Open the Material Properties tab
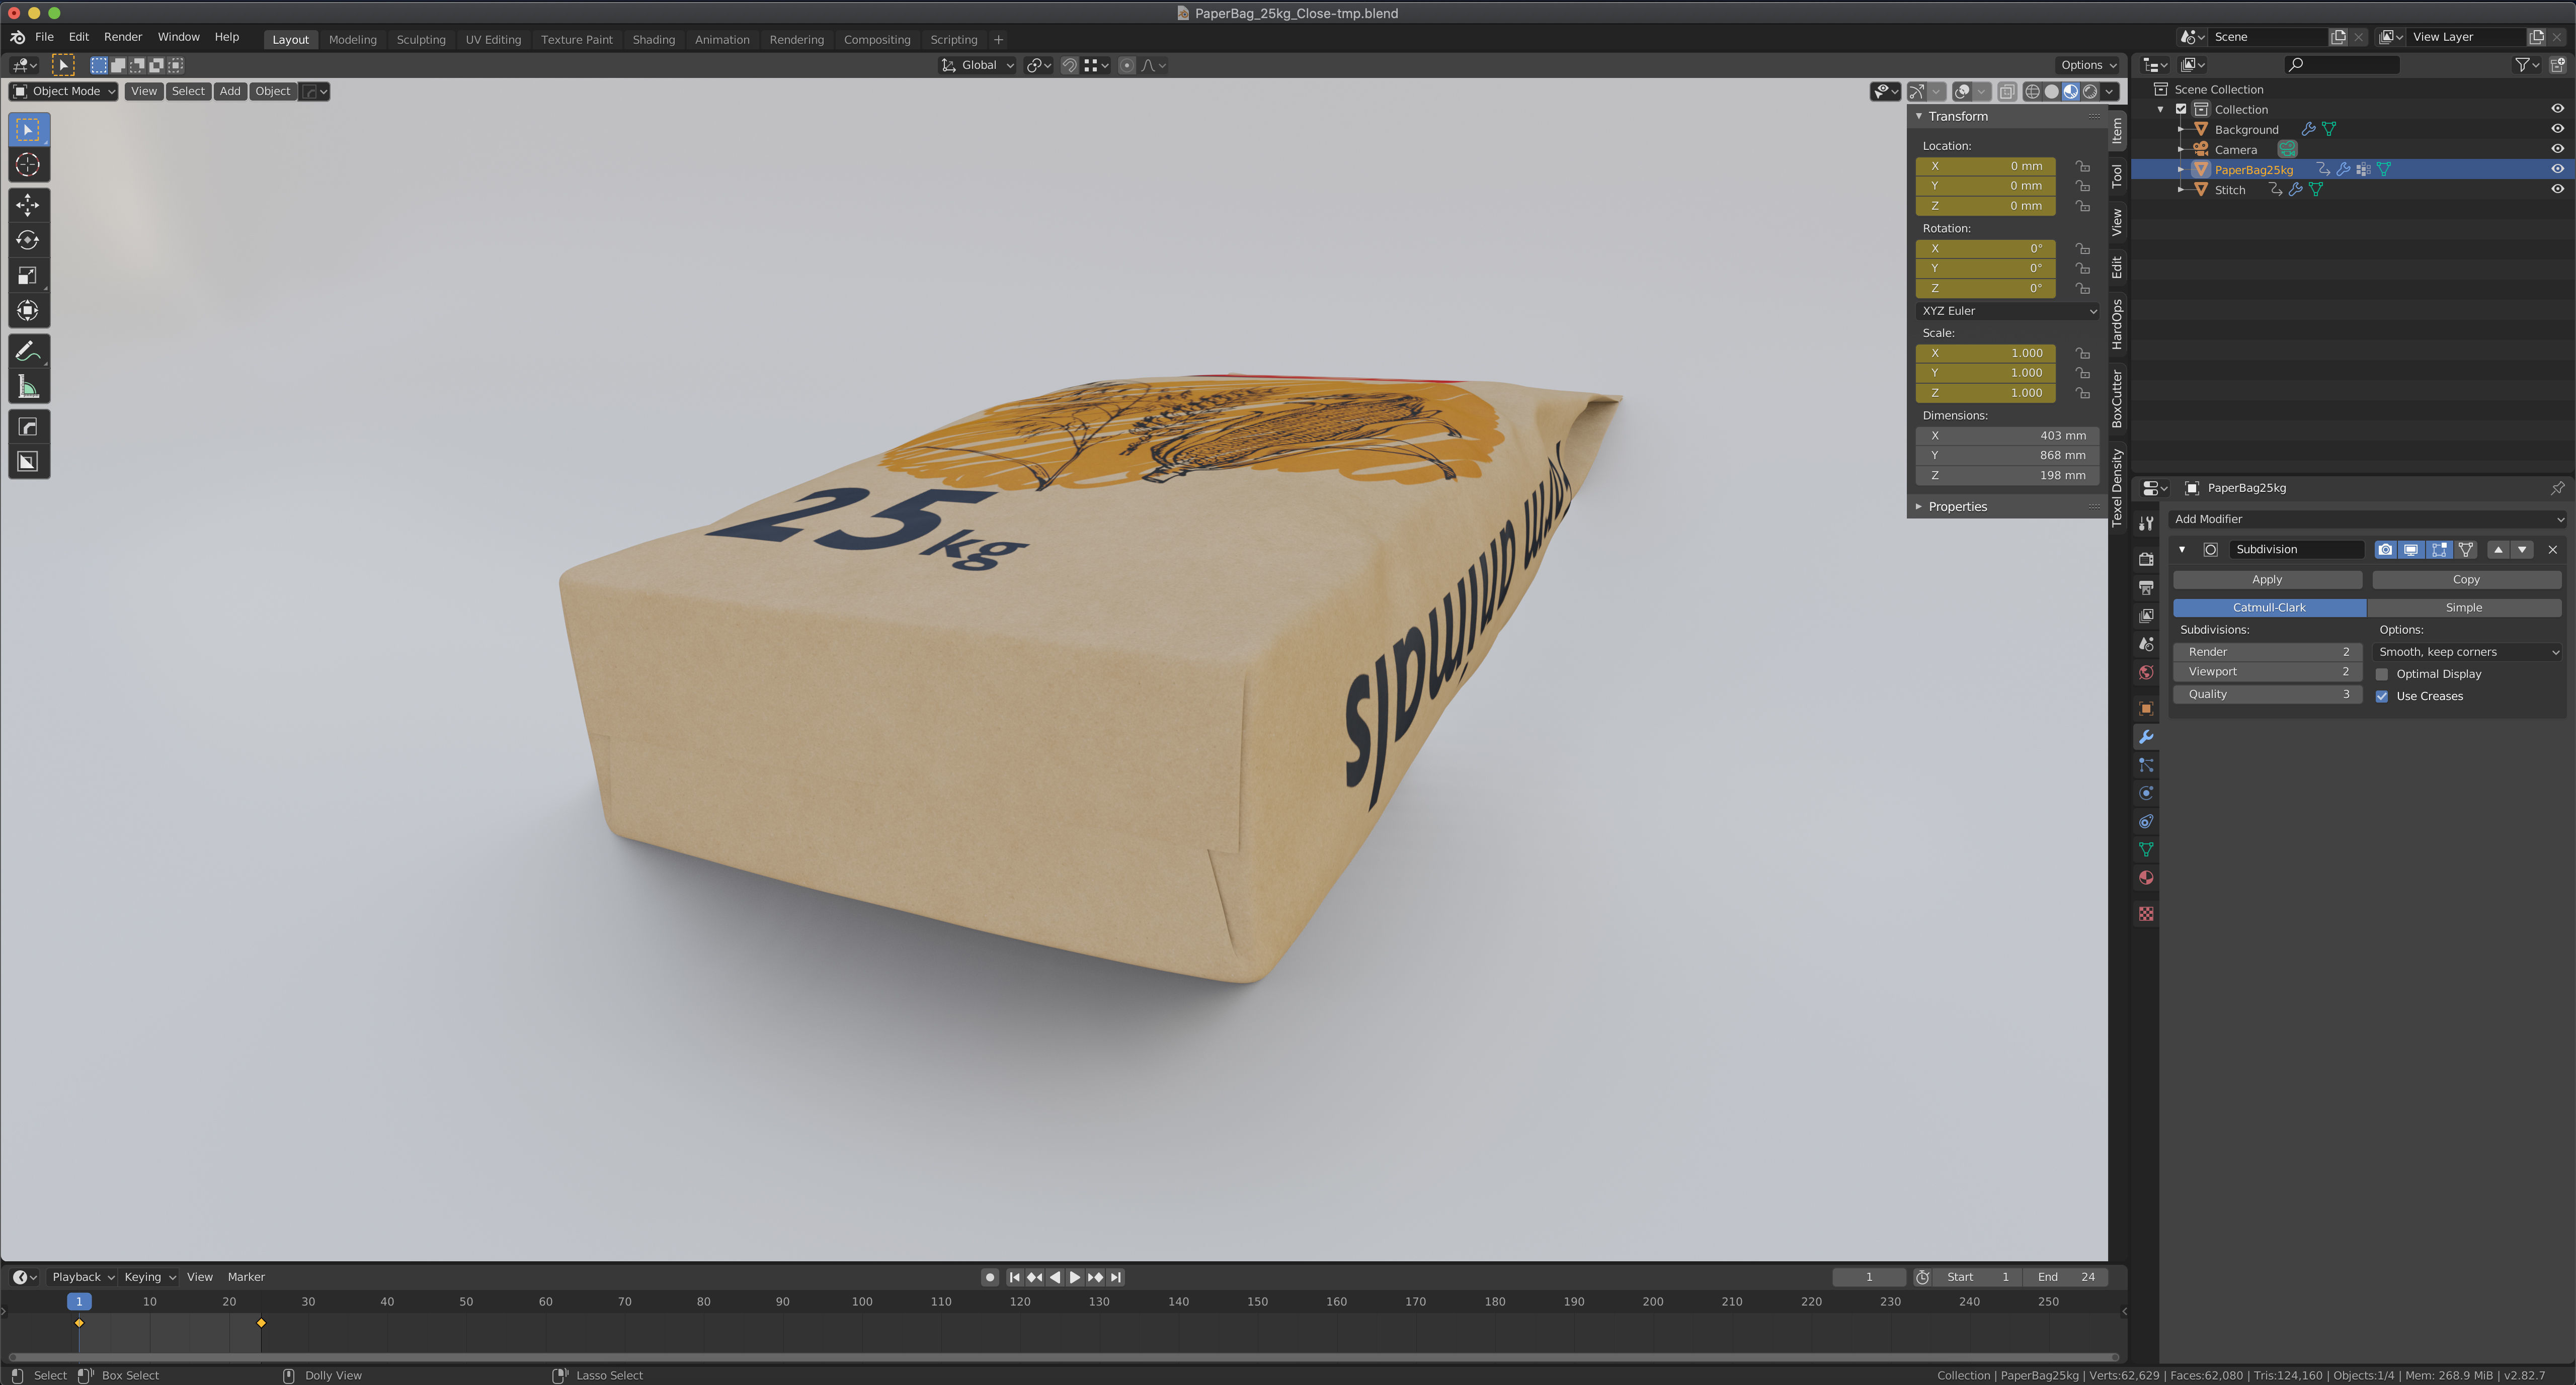This screenshot has width=2576, height=1385. 2146,878
